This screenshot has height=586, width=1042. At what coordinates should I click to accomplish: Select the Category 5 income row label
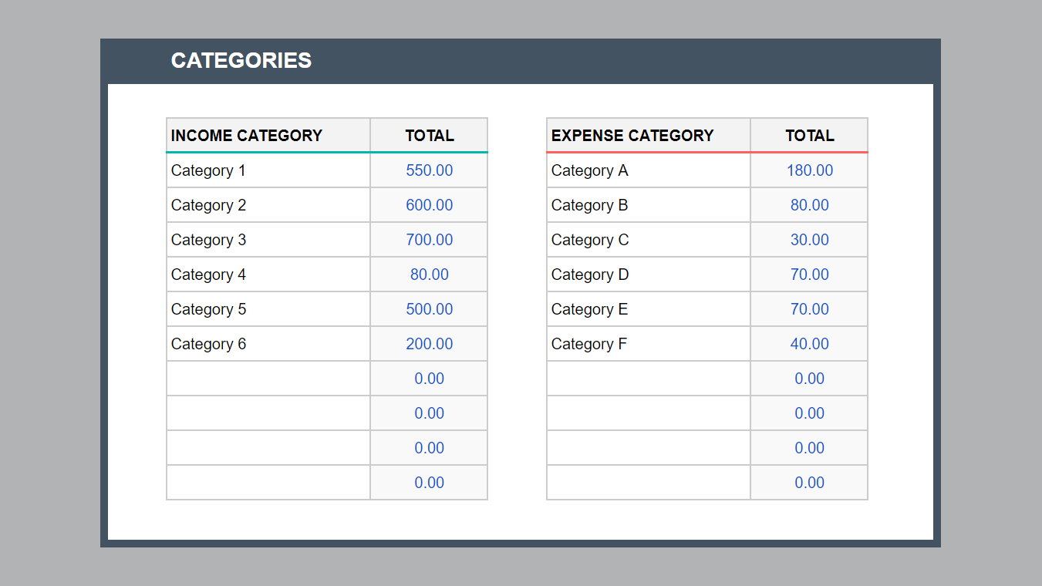click(x=268, y=309)
